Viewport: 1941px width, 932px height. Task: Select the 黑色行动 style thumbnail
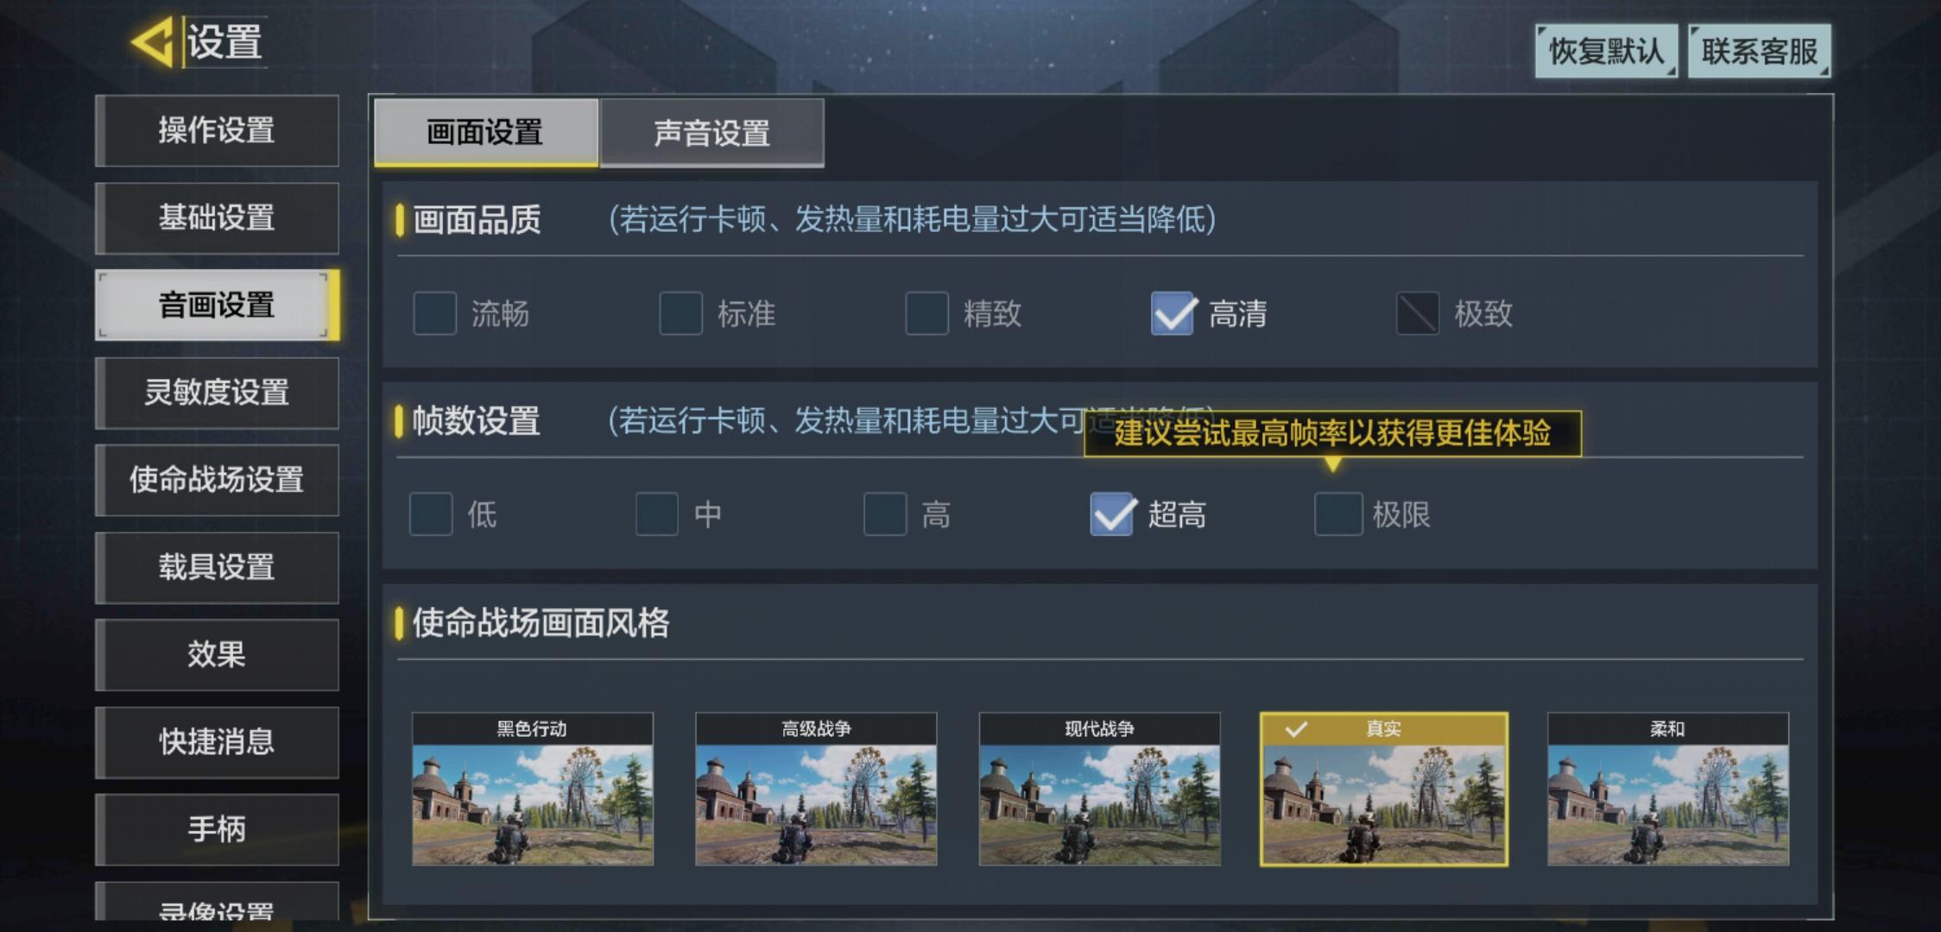tap(533, 789)
